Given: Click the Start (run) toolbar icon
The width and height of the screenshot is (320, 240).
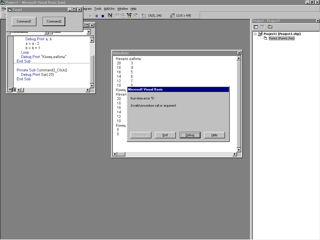Looking at the screenshot, I should (x=90, y=16).
